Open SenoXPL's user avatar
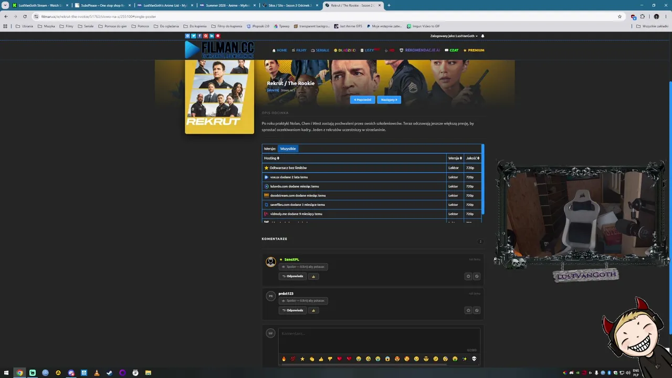672x378 pixels. pyautogui.click(x=270, y=261)
